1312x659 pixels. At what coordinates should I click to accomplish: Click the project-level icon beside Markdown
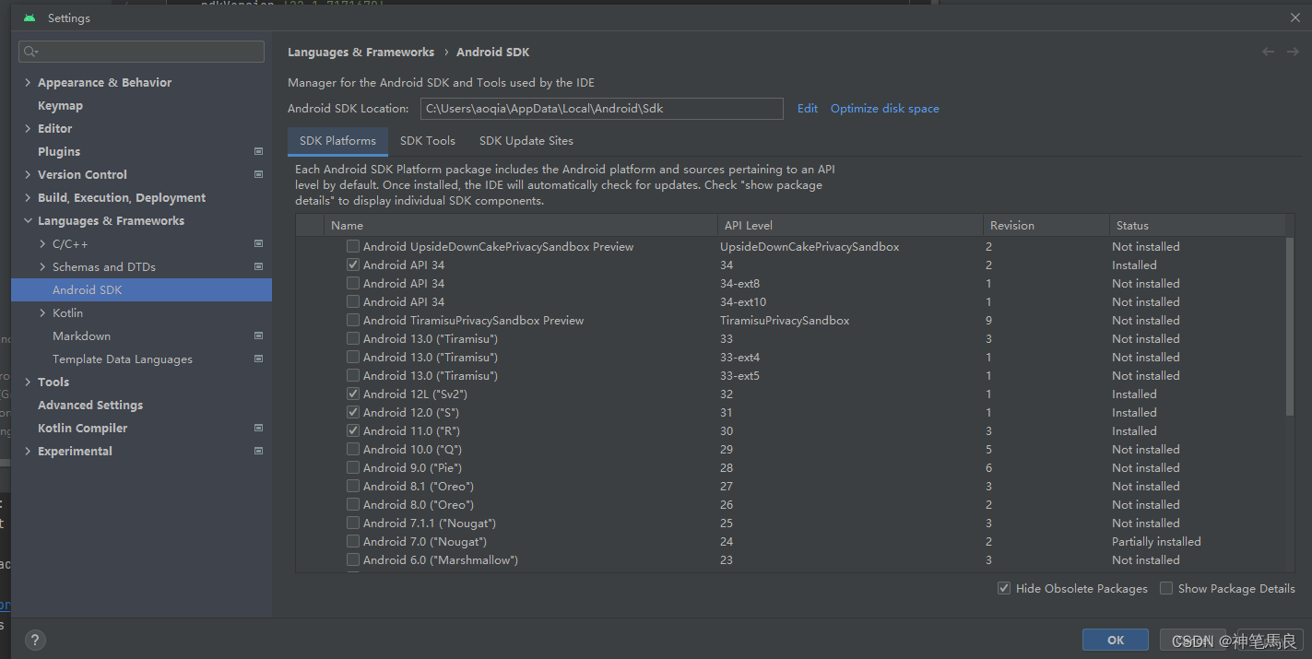[x=258, y=335]
